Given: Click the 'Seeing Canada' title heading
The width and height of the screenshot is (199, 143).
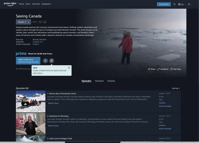Looking at the screenshot, I should tap(29, 16).
